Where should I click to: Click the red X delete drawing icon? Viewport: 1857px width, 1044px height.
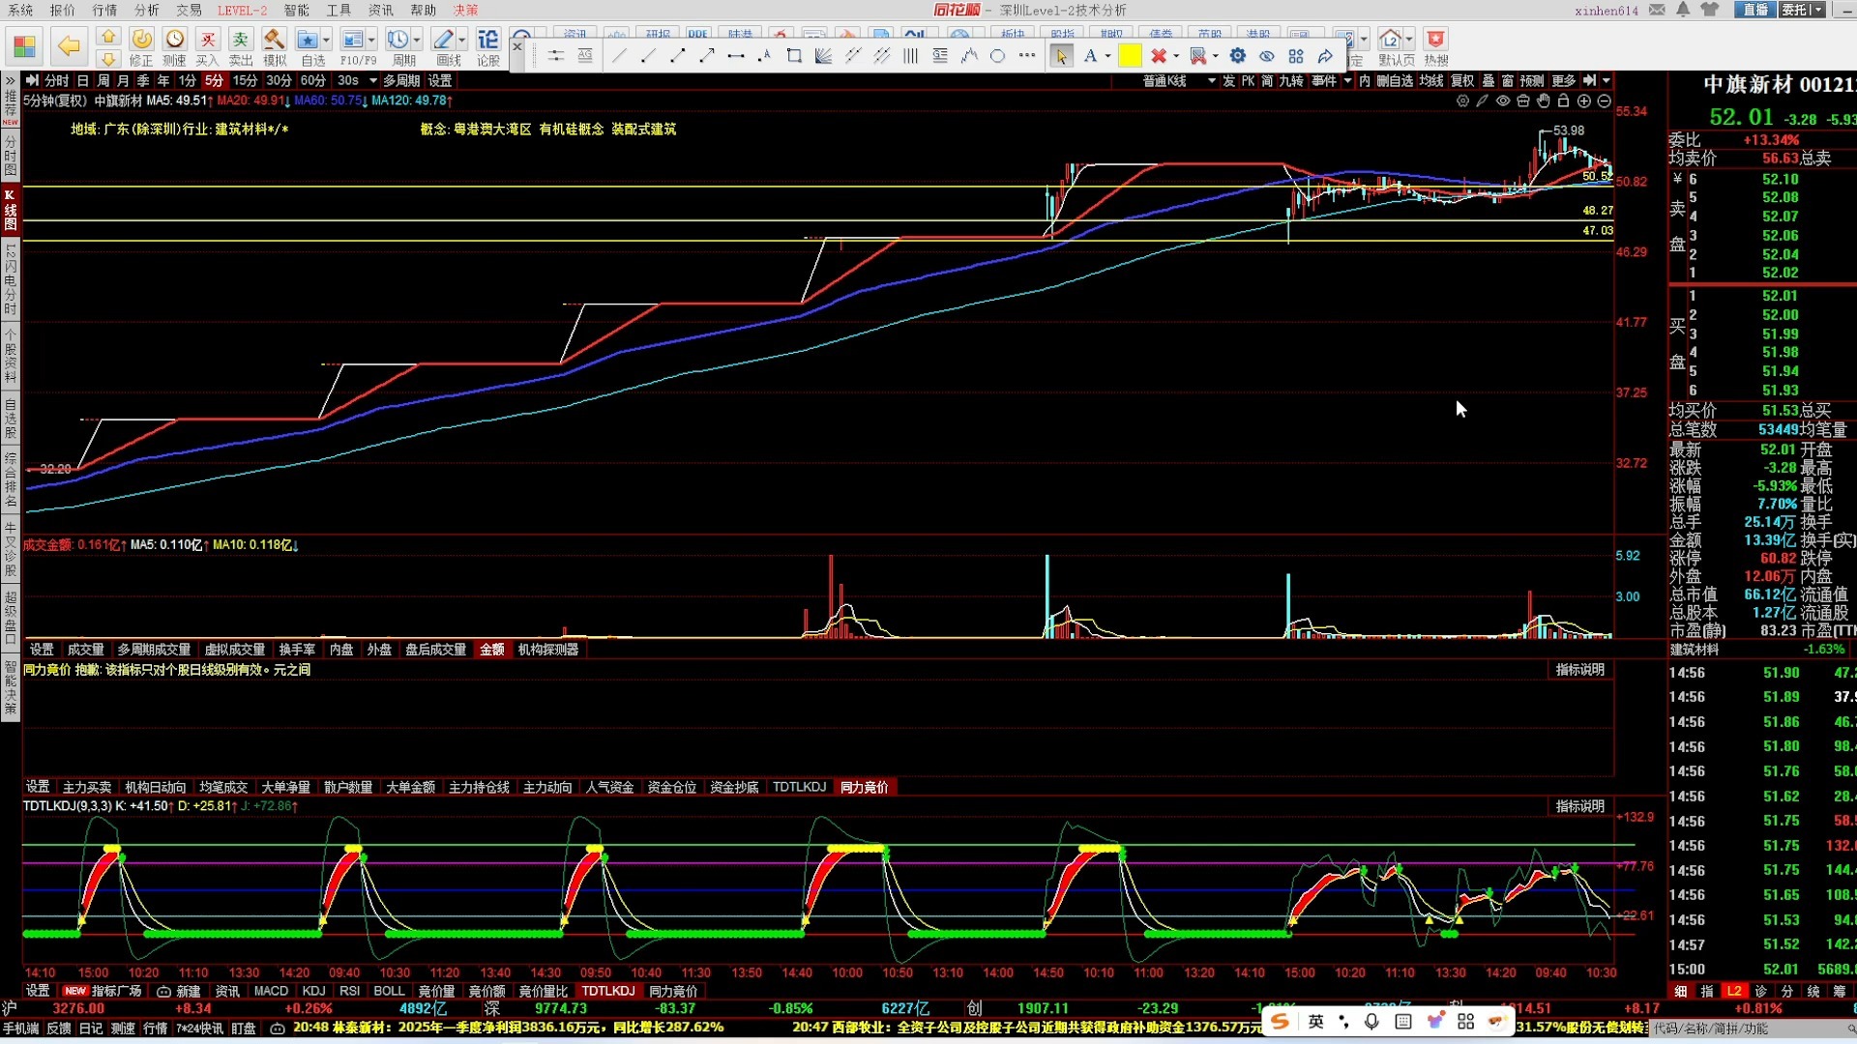tap(1158, 56)
